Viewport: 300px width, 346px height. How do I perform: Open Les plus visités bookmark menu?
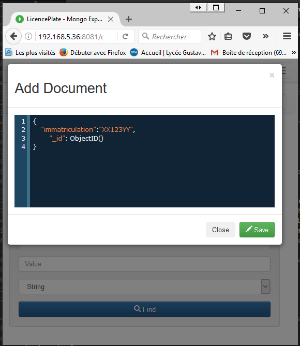coord(31,53)
